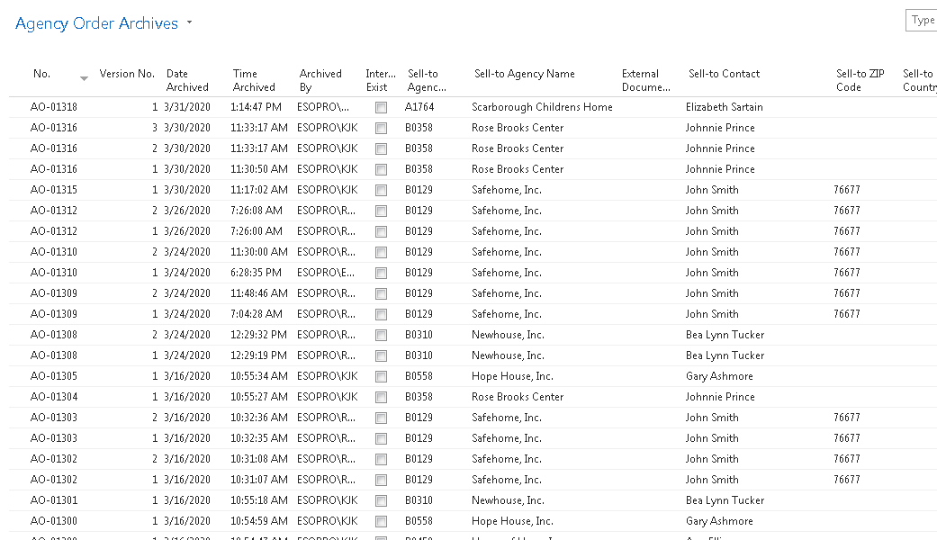Select the Version No. column header
Screen dimensions: 937x540
click(127, 74)
